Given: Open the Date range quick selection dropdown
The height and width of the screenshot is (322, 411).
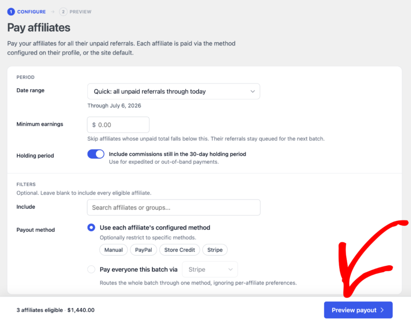Looking at the screenshot, I should [174, 91].
